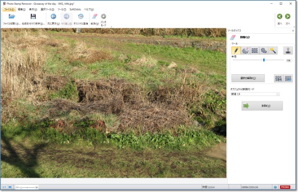Click the radius slider handle
This screenshot has width=298, height=192.
(264, 60)
